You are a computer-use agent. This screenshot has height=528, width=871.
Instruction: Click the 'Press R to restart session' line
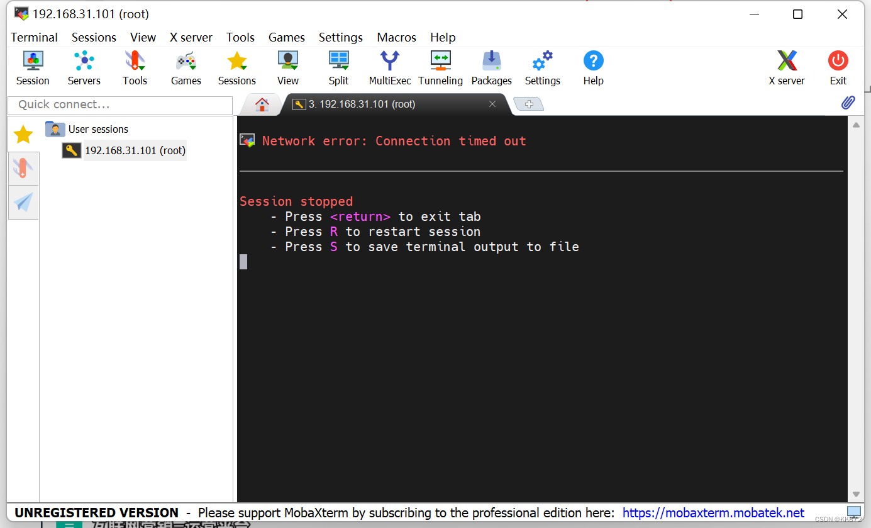pos(375,232)
